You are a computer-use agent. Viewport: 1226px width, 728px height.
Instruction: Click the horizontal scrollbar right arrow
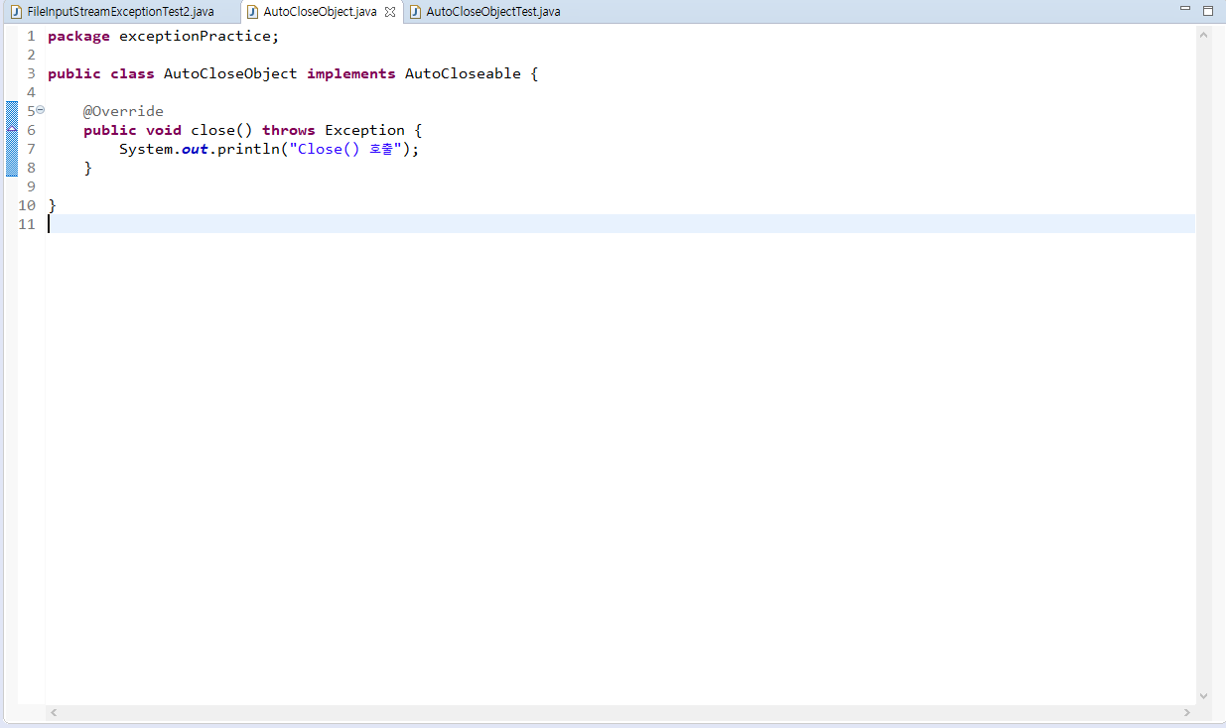tap(1187, 712)
